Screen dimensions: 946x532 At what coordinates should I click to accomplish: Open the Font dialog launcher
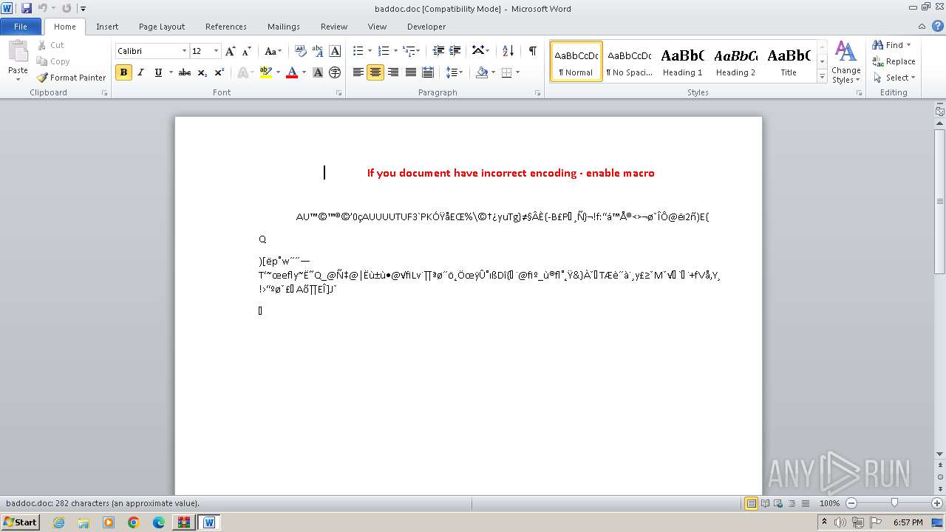pyautogui.click(x=339, y=93)
